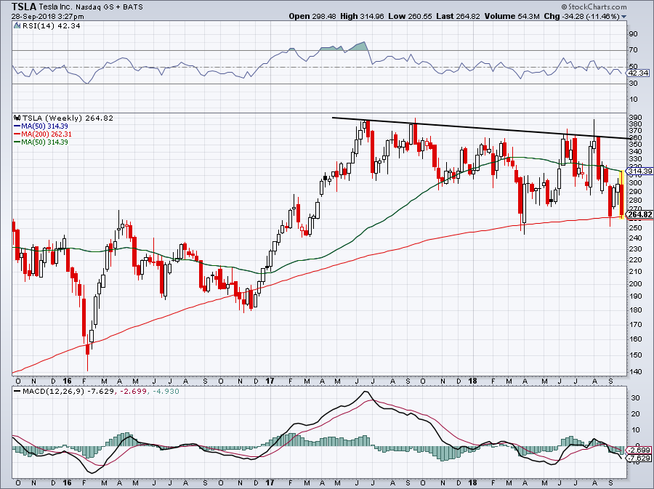
Task: Click the '16' year label on main time axis
Action: pos(67,380)
